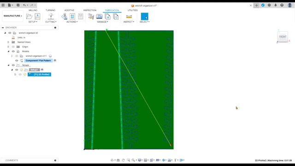295x166 pixels.
Task: Open the Tool Library icon
Action: point(91,17)
